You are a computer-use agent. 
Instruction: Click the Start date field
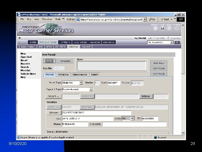[x=114, y=83]
